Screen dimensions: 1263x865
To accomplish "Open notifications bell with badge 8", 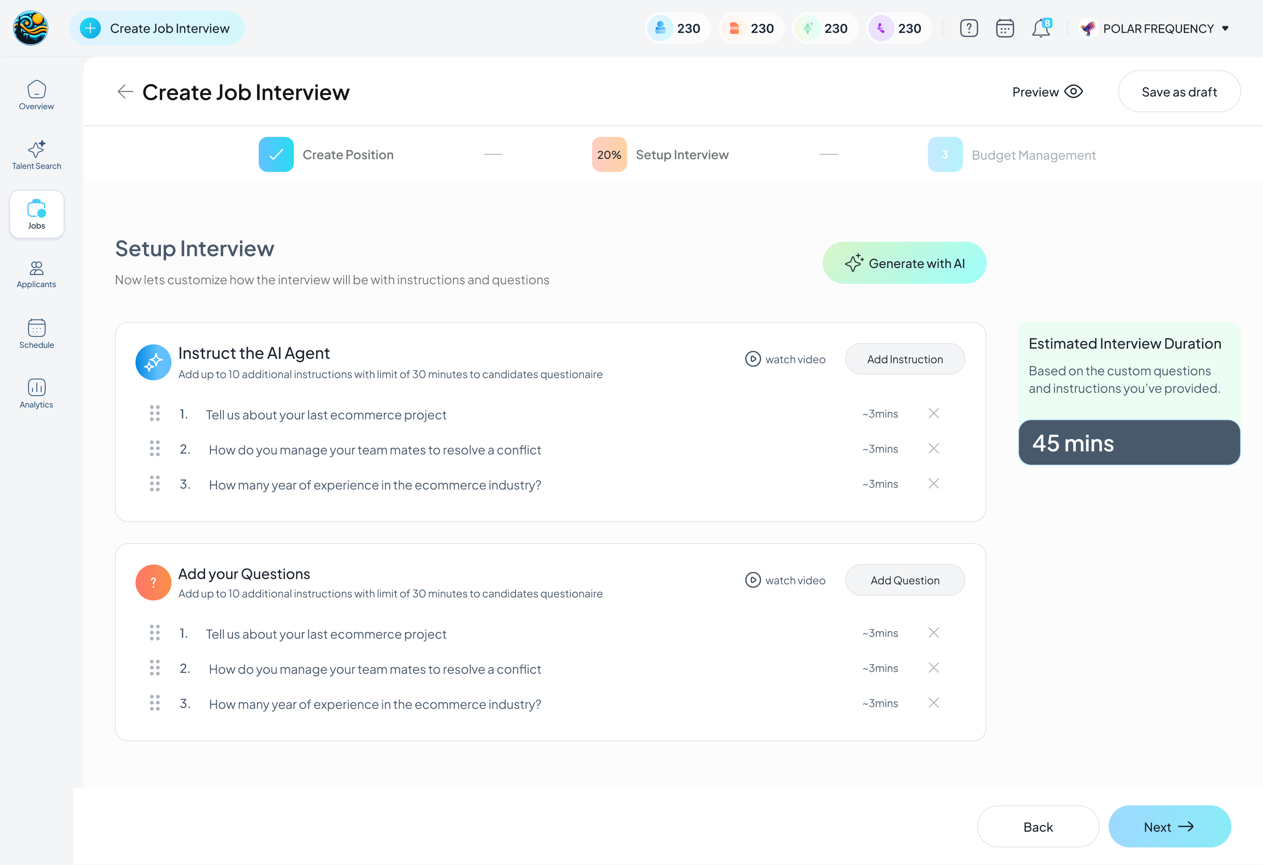I will coord(1041,28).
